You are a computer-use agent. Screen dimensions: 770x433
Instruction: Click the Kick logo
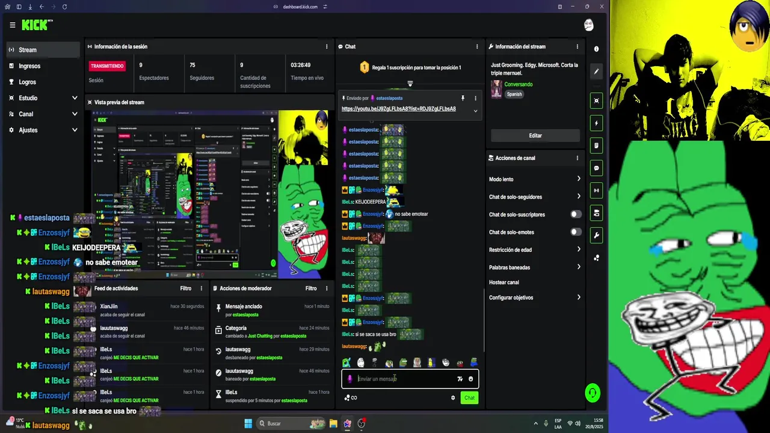[x=37, y=25]
